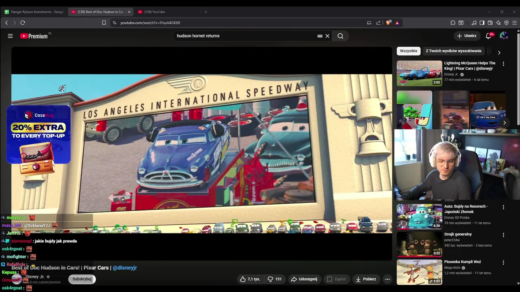The width and height of the screenshot is (520, 292).
Task: Open Brave Rewards triangle icon
Action: coord(397,23)
